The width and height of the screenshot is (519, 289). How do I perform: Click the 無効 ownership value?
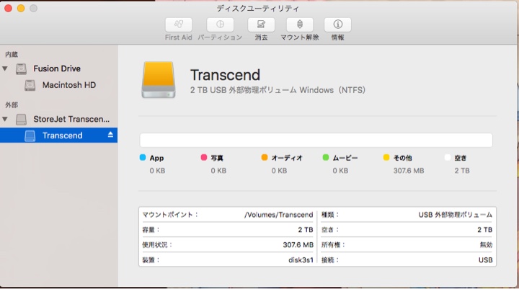tap(487, 245)
